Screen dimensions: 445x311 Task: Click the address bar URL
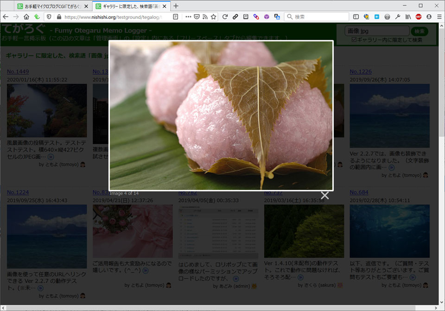[113, 17]
